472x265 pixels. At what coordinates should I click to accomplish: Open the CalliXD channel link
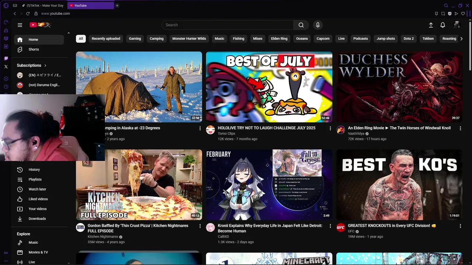tap(223, 237)
